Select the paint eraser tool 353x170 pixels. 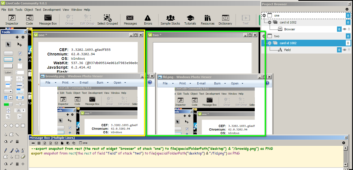(23, 157)
